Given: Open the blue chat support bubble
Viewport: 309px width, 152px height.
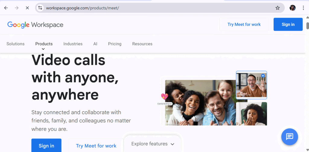Looking at the screenshot, I should 289,136.
